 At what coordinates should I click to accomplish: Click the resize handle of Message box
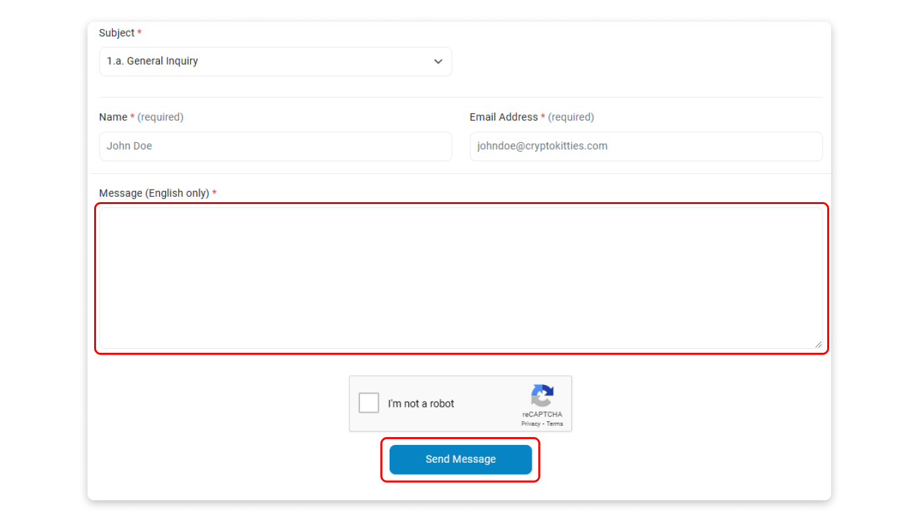(818, 344)
